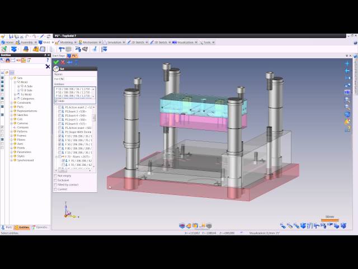The image size is (358, 269).
Task: Open the Parts panel tab at bottom left
Action: (x=8, y=227)
